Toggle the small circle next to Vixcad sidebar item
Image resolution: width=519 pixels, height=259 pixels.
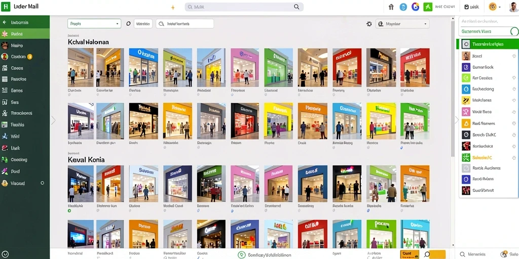pyautogui.click(x=43, y=183)
